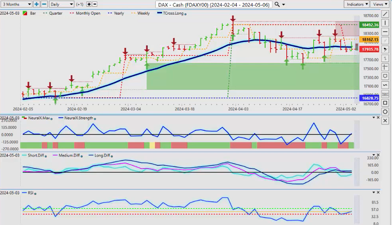Select the comment callout tool
This screenshot has height=225, width=392.
385,76
